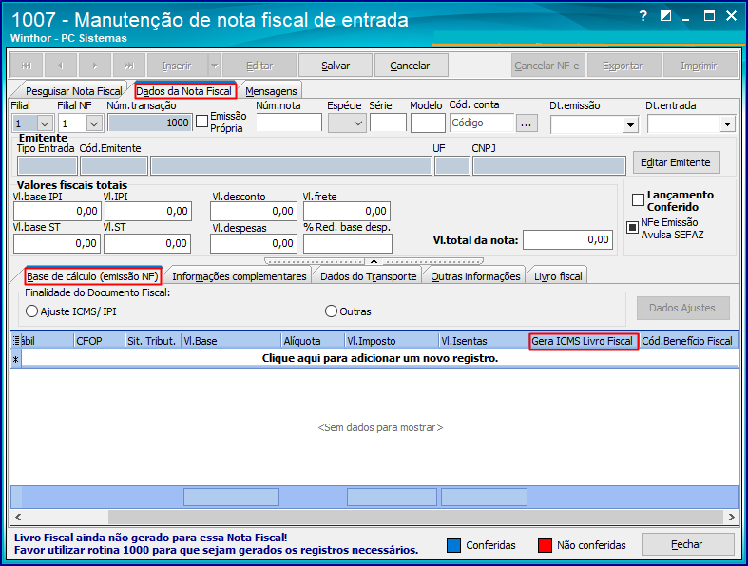This screenshot has height=566, width=748.
Task: Click the Vl.despesas field
Action: (254, 244)
